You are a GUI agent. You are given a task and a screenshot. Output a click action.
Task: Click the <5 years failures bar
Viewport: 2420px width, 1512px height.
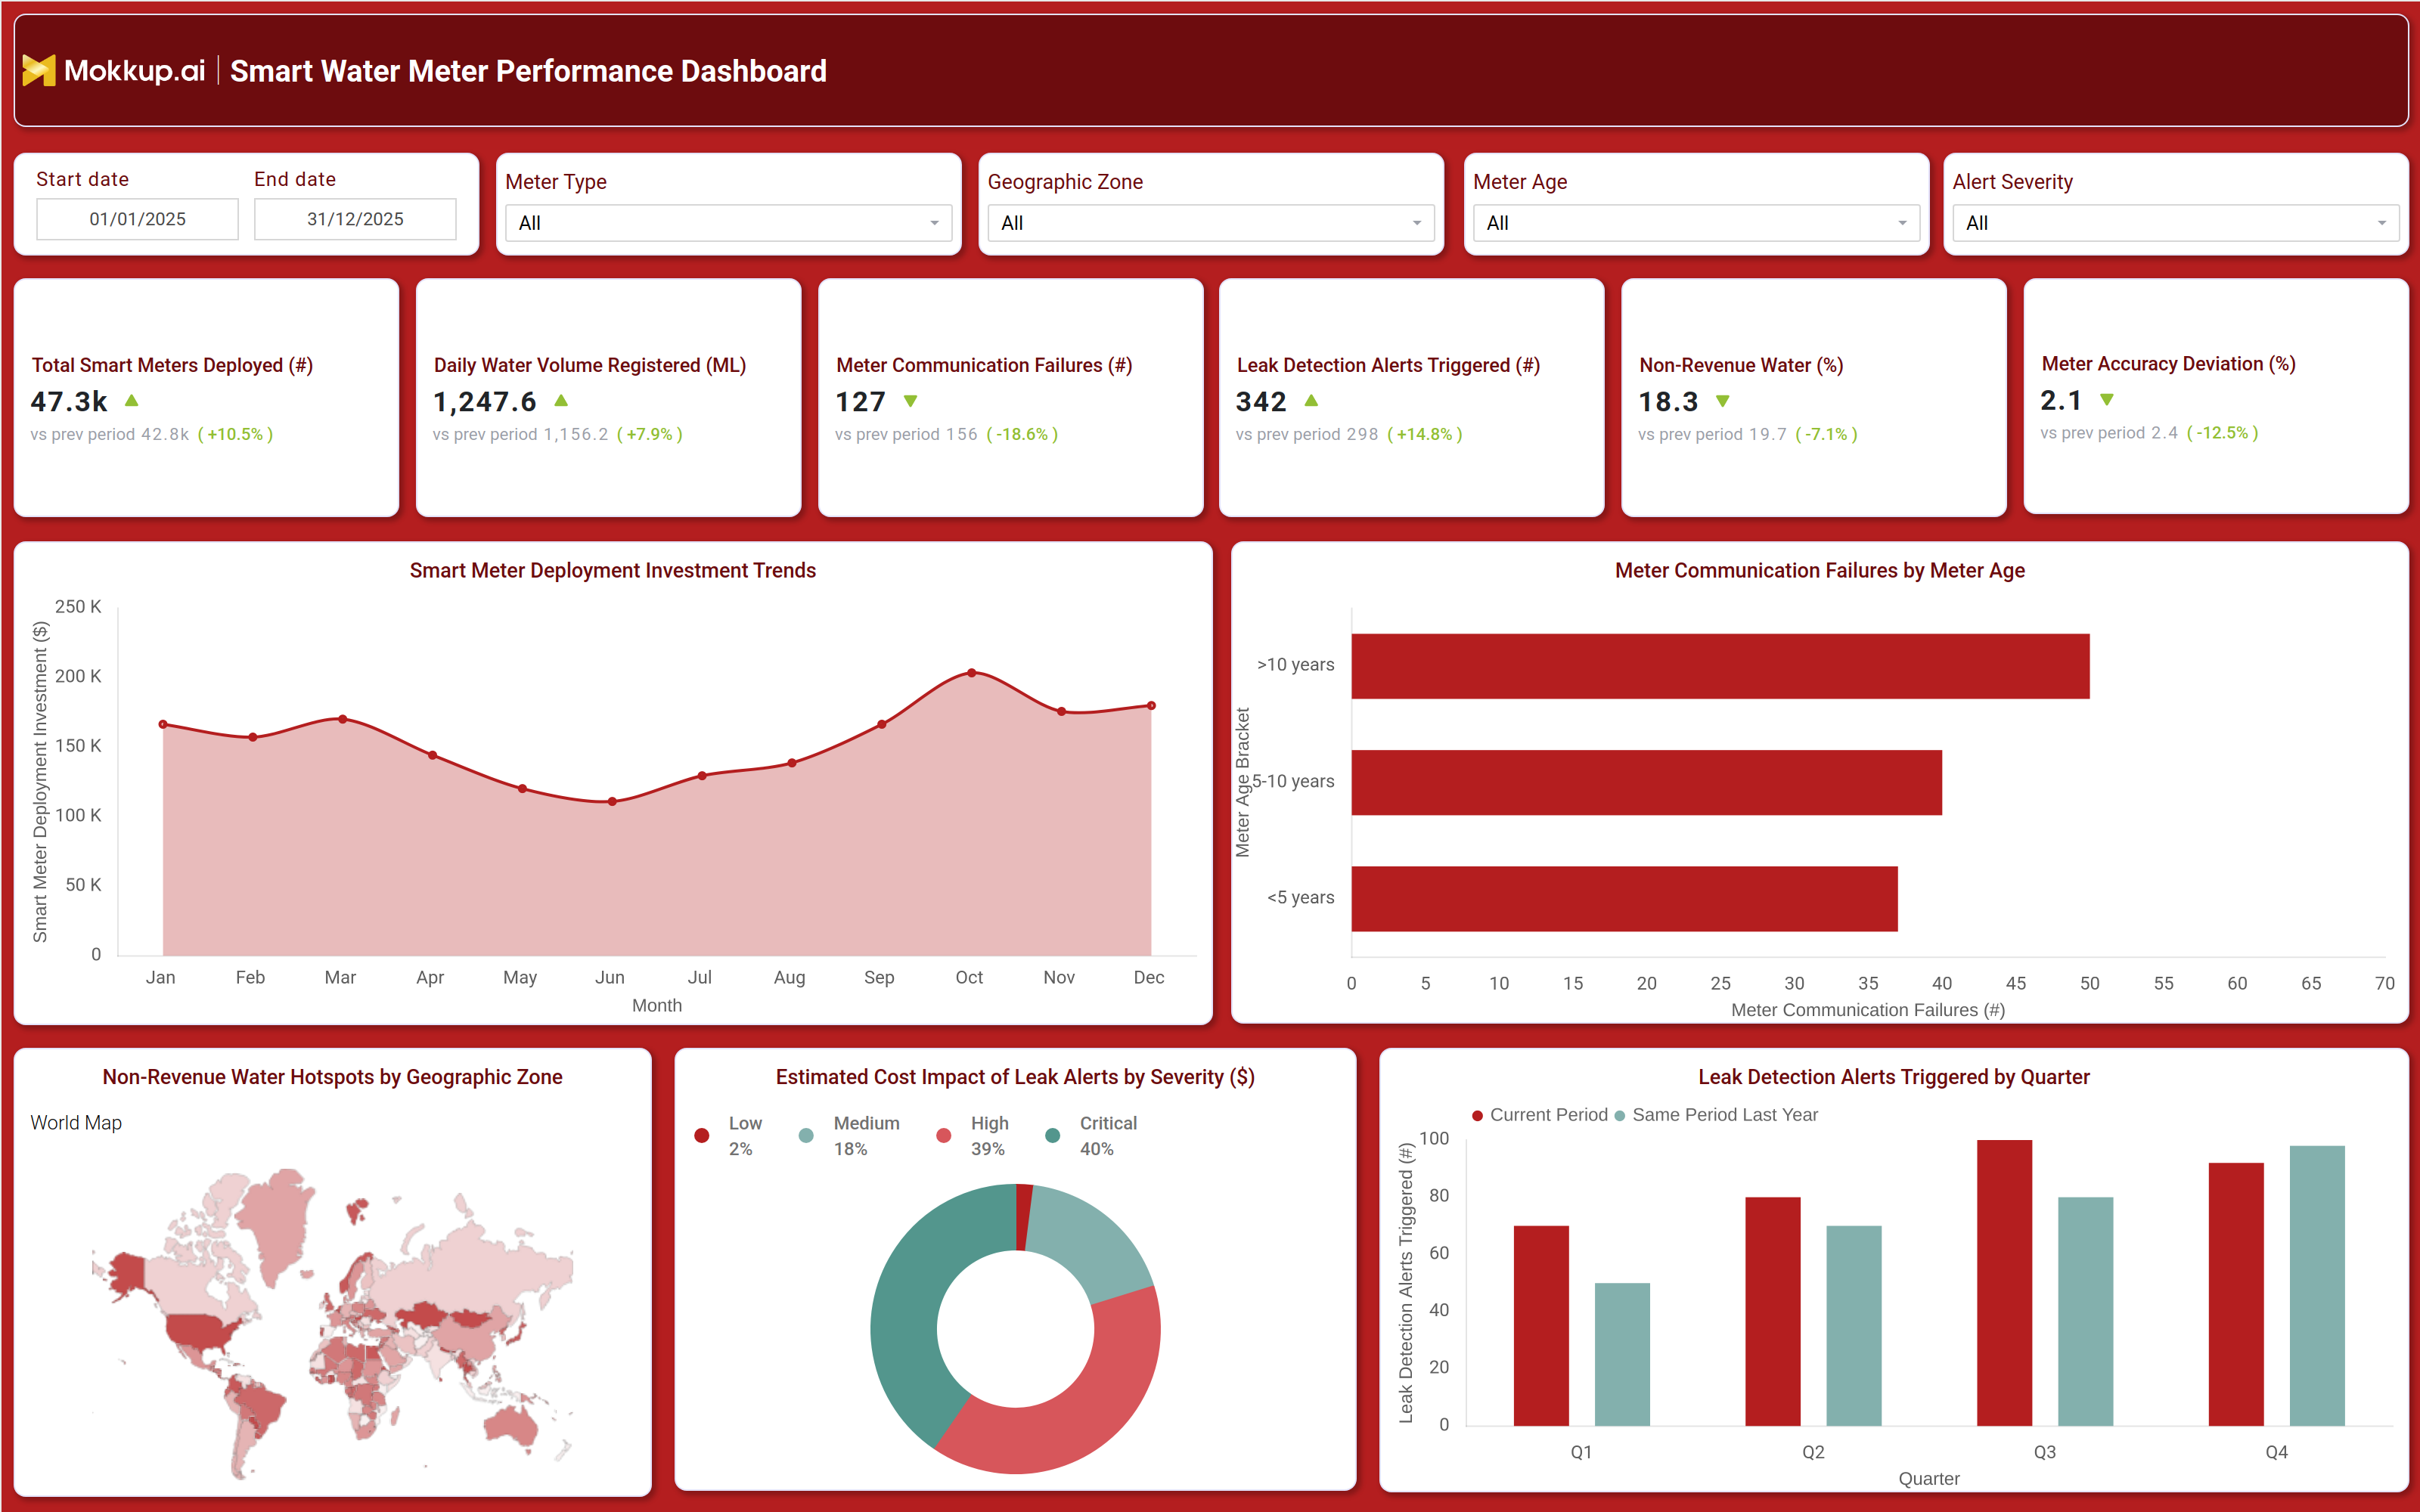[1625, 899]
